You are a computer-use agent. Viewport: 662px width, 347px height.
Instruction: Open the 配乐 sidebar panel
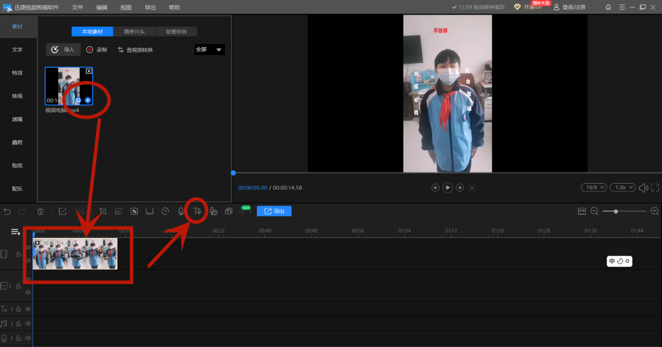point(17,189)
